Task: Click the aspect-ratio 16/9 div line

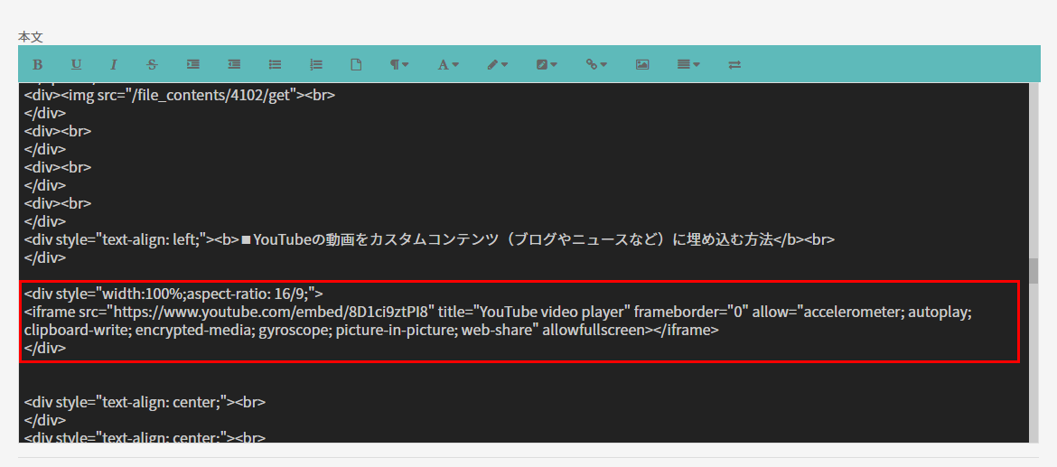Action: [174, 294]
